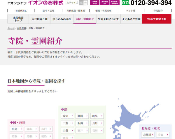Select the large (大) text size button

85,3
